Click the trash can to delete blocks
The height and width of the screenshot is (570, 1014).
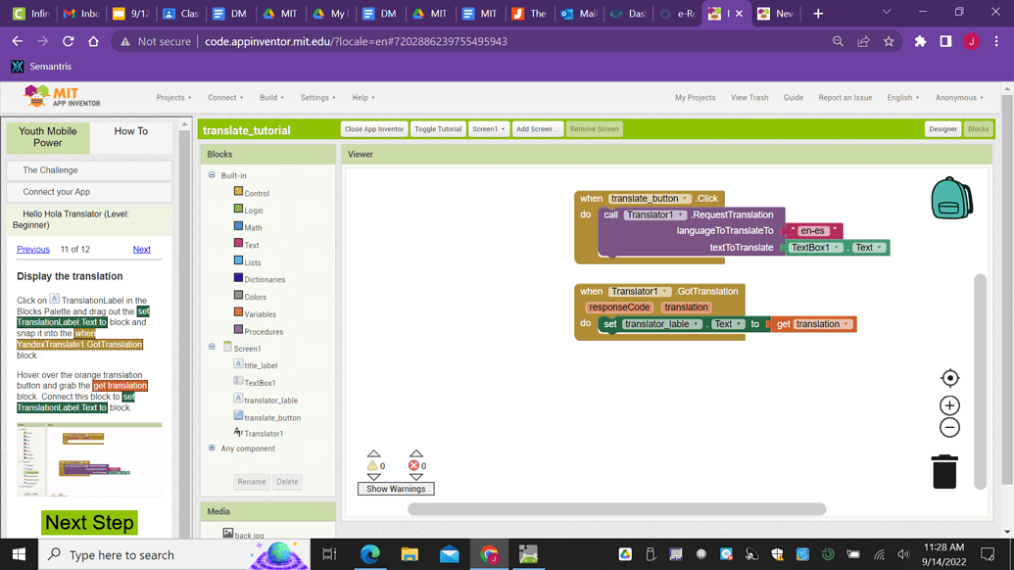tap(943, 471)
